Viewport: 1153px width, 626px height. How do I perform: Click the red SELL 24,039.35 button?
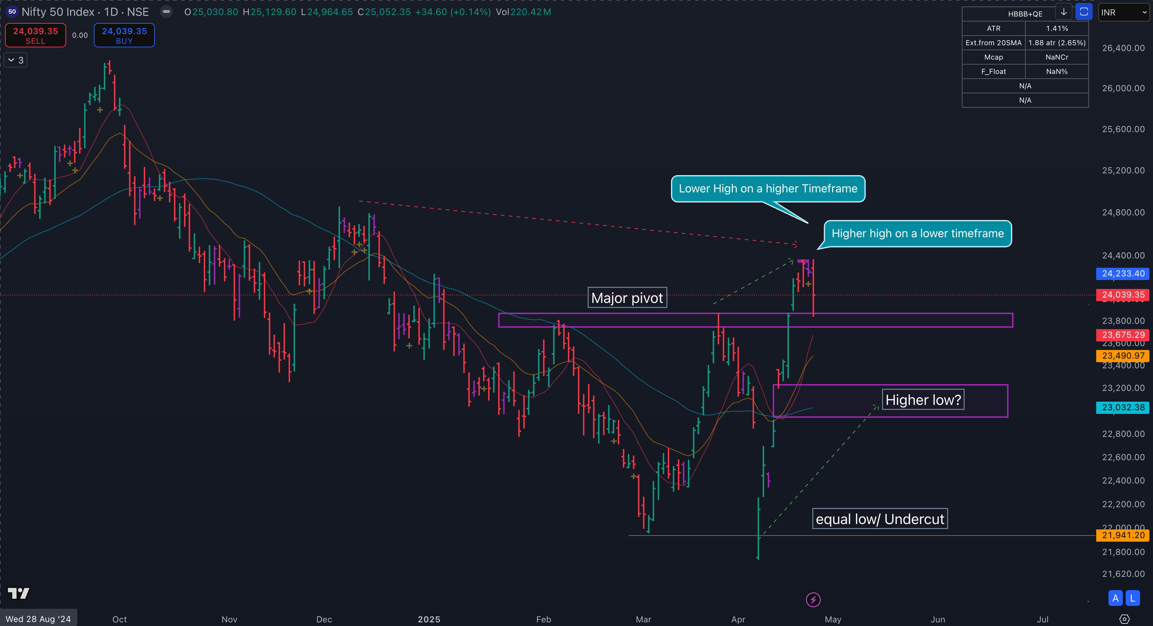[35, 35]
